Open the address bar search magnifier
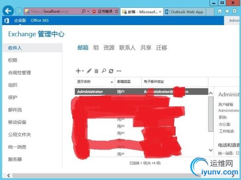This screenshot has height=180, width=241. (x=84, y=11)
